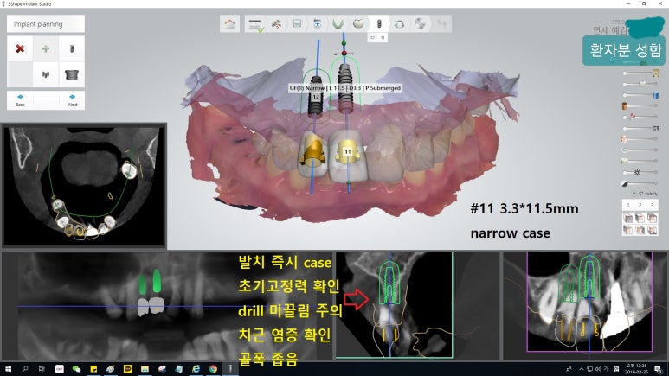Select view preset 2

640,205
